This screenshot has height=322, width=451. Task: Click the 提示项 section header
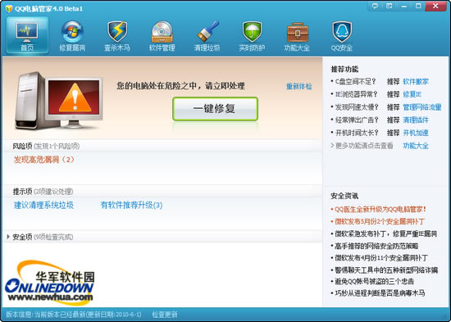click(22, 192)
